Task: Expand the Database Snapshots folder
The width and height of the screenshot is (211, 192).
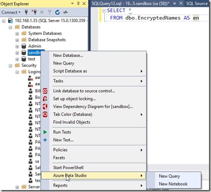Action: pyautogui.click(x=17, y=40)
